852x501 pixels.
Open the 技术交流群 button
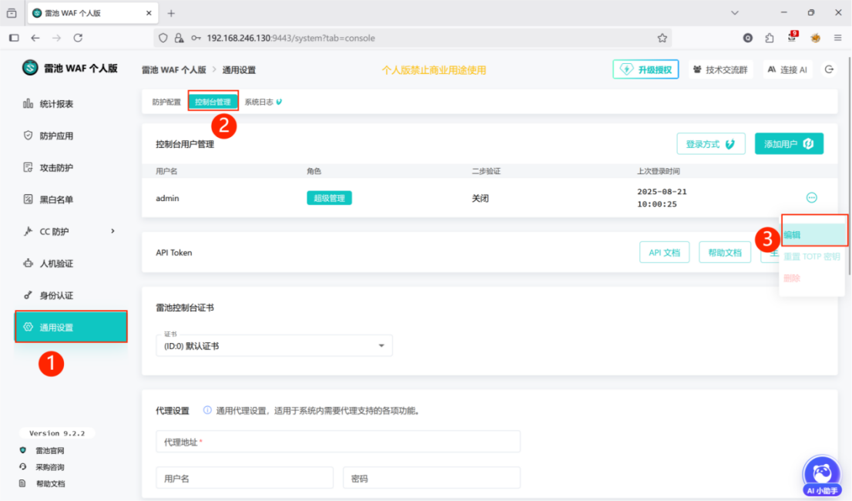pos(720,69)
